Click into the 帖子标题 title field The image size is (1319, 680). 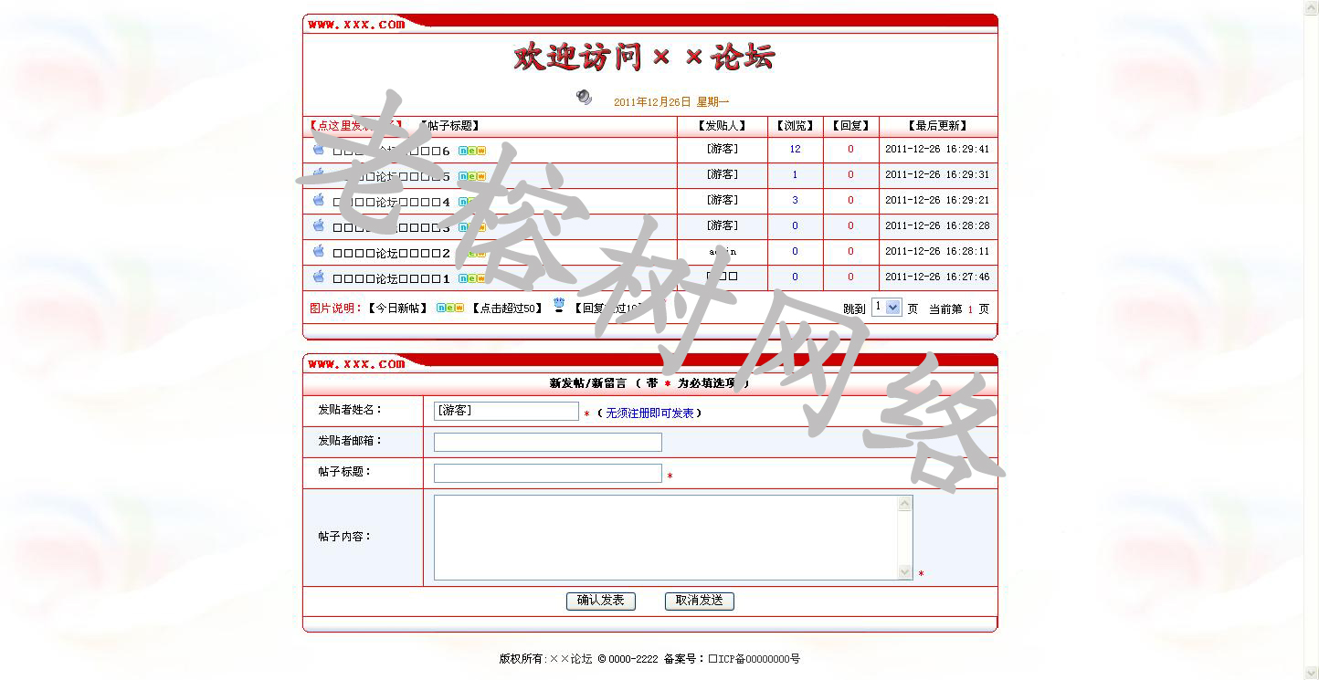point(548,473)
